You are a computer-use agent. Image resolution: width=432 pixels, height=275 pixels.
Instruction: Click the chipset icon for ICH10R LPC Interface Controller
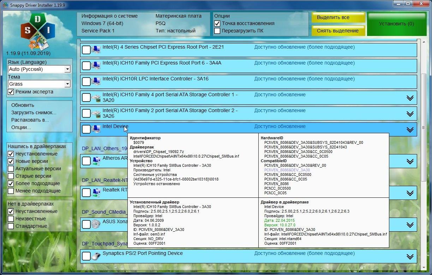coord(96,82)
